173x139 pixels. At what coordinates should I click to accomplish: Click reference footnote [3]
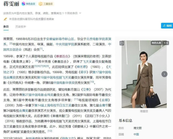click(x=11, y=43)
